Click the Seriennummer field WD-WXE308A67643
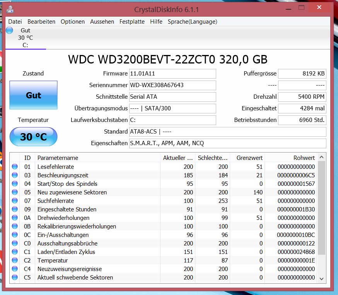The image size is (338, 295). (172, 85)
